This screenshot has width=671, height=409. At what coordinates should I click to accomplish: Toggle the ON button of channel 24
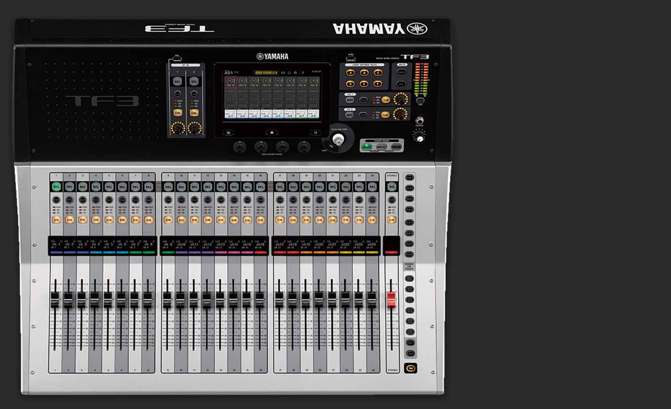point(372,219)
